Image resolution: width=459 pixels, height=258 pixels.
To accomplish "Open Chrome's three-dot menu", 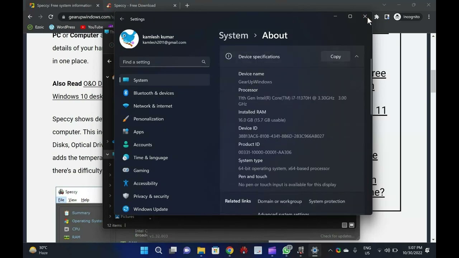I will coord(429,17).
